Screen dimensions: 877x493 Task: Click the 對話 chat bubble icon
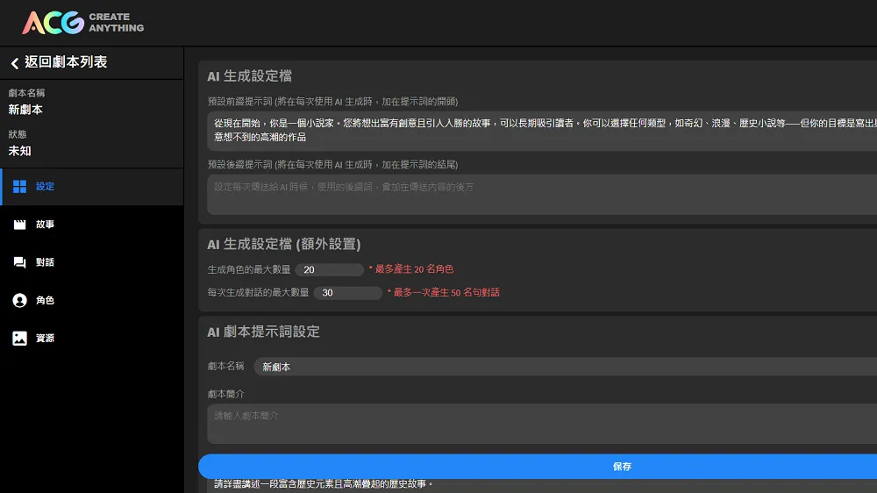[19, 262]
